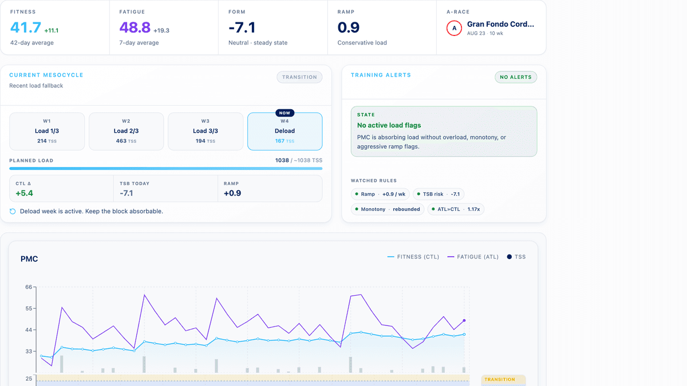Click the A-Race circle badge icon
The image size is (687, 386).
click(x=454, y=28)
